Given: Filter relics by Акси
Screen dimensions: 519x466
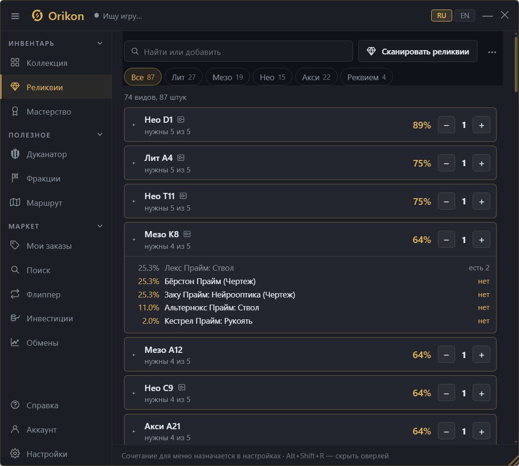Looking at the screenshot, I should 316,77.
